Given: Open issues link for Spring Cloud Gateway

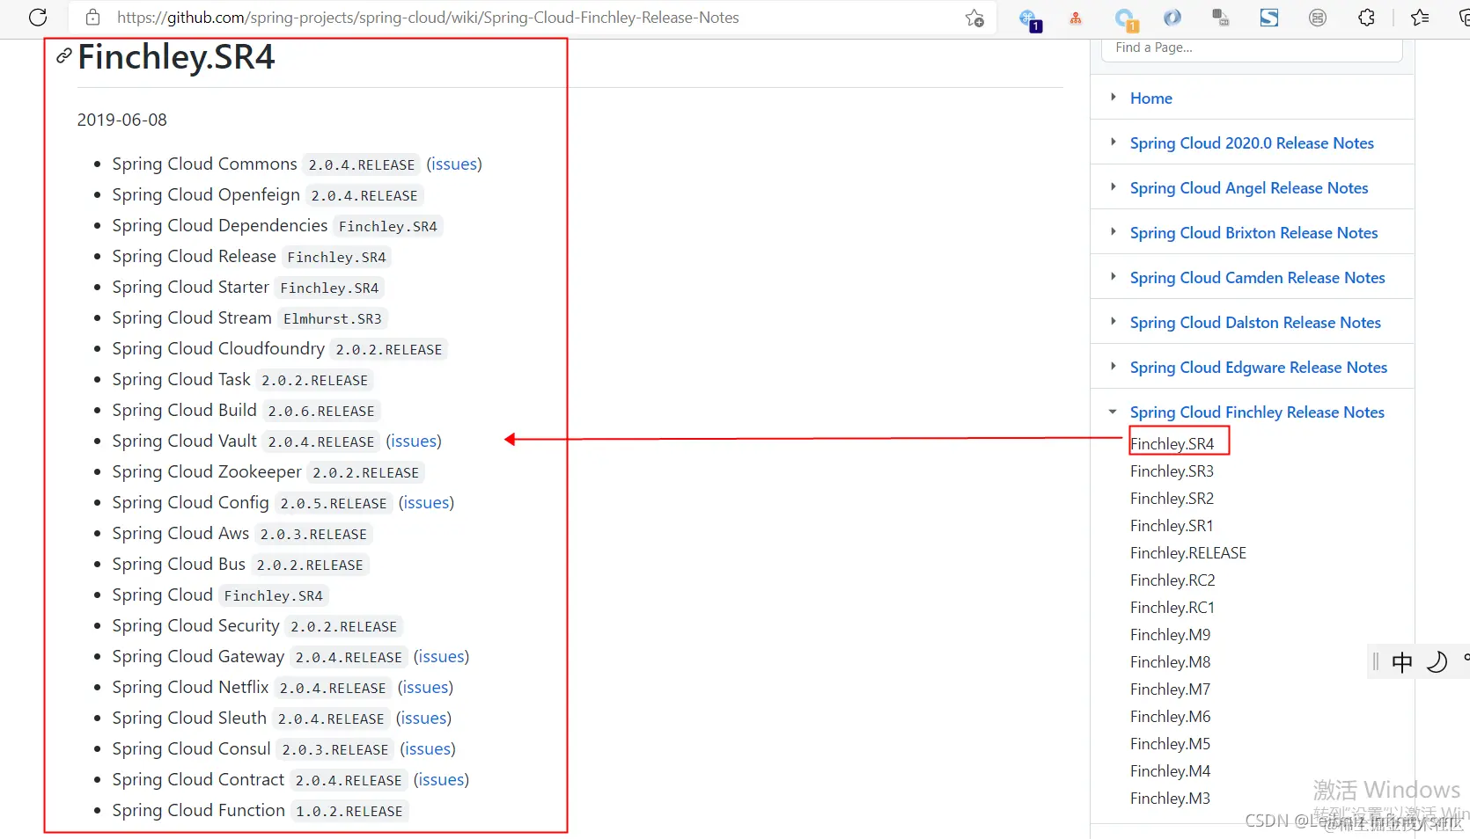Looking at the screenshot, I should point(441,657).
